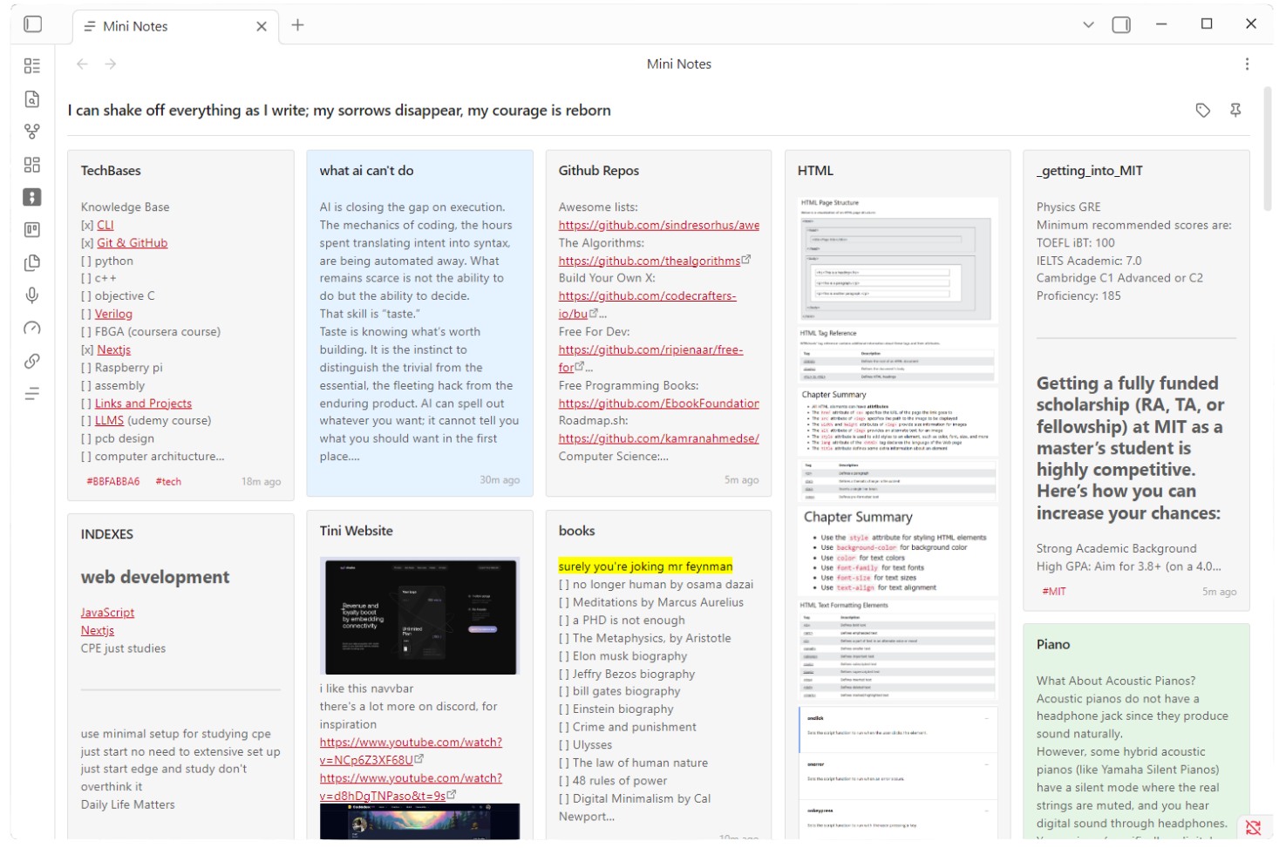This screenshot has height=848, width=1286.
Task: Click the tag filter icon
Action: 1203,111
